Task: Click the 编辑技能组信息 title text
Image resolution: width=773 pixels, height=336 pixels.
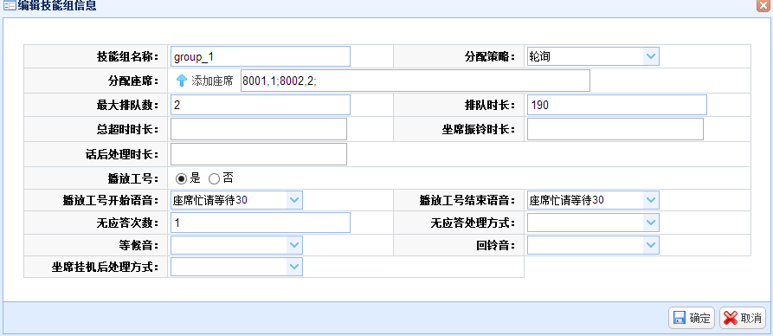Action: 57,6
